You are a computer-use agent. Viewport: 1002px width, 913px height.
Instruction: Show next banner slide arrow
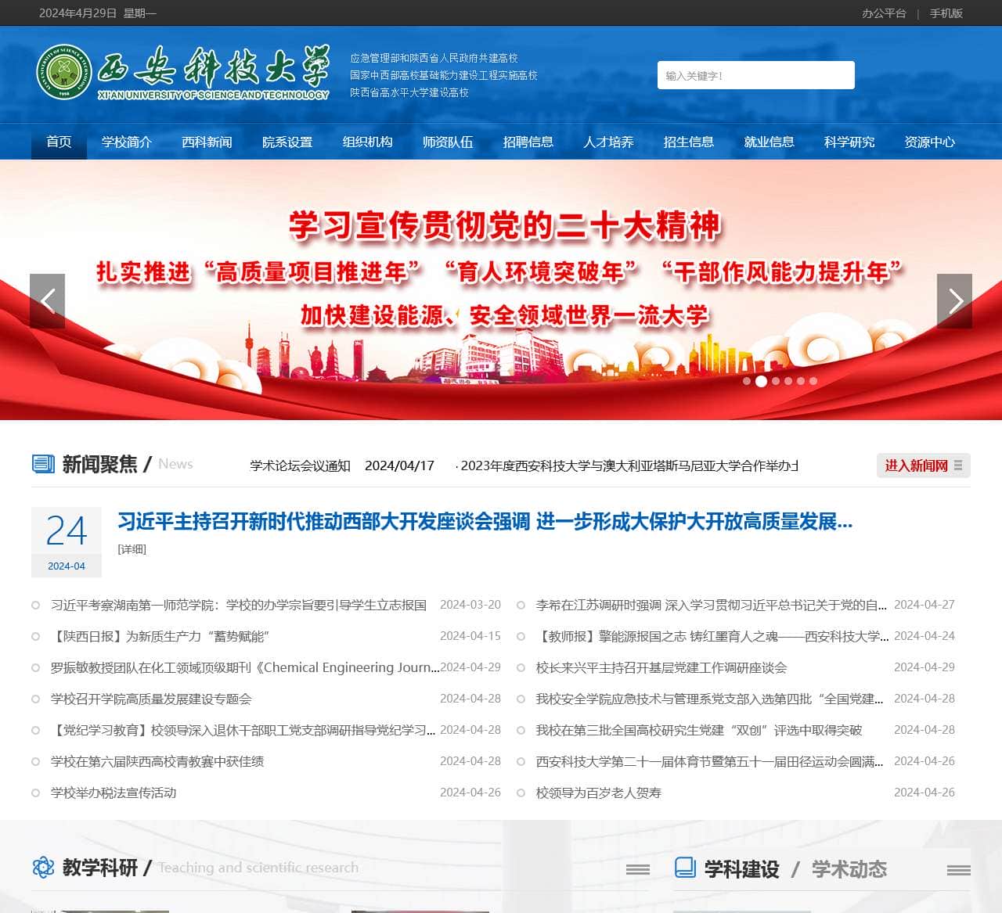pyautogui.click(x=954, y=301)
